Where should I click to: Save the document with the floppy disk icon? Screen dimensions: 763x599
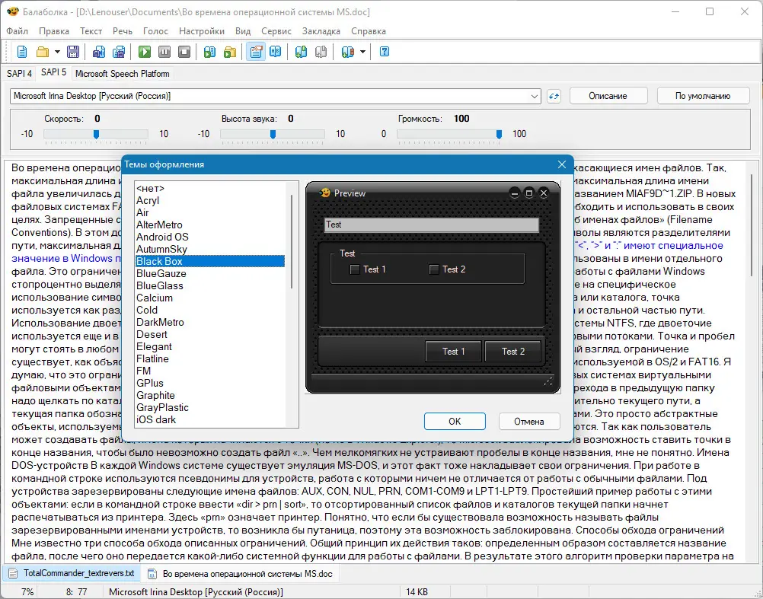(x=73, y=52)
